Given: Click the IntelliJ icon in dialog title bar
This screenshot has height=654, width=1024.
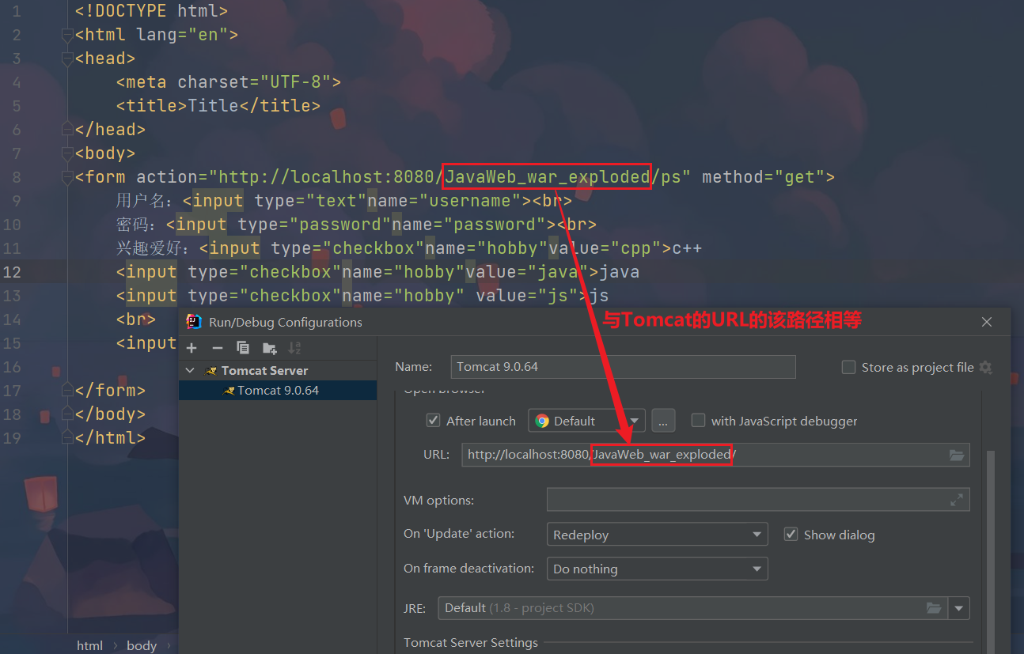Looking at the screenshot, I should pyautogui.click(x=194, y=322).
